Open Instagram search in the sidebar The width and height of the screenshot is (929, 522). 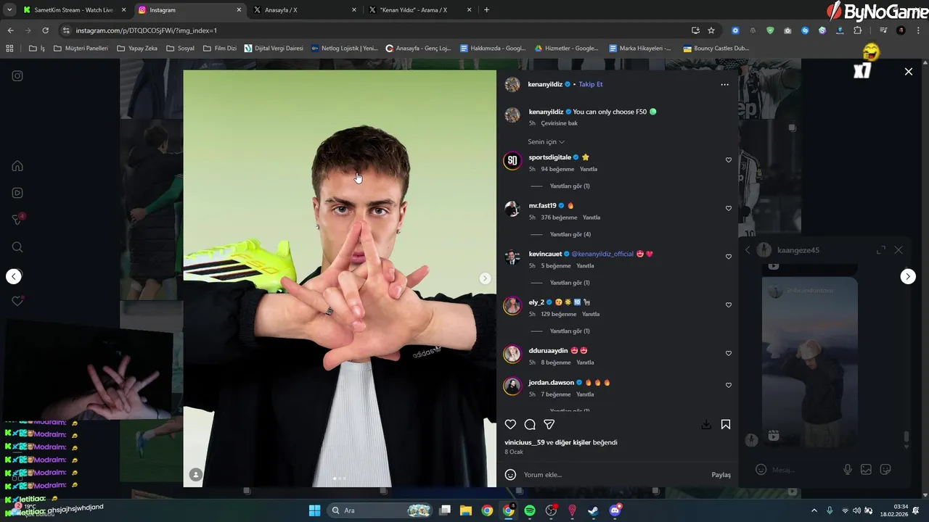tap(17, 247)
